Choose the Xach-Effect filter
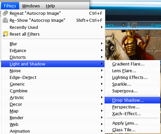This screenshot has width=161, height=134. click(132, 114)
